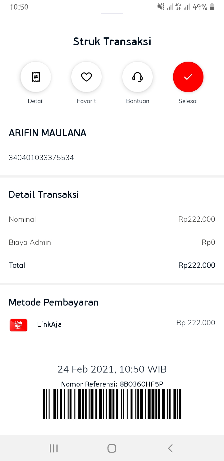The height and width of the screenshot is (461, 224).
Task: Tap the LinkAja logo icon
Action: pyautogui.click(x=19, y=325)
